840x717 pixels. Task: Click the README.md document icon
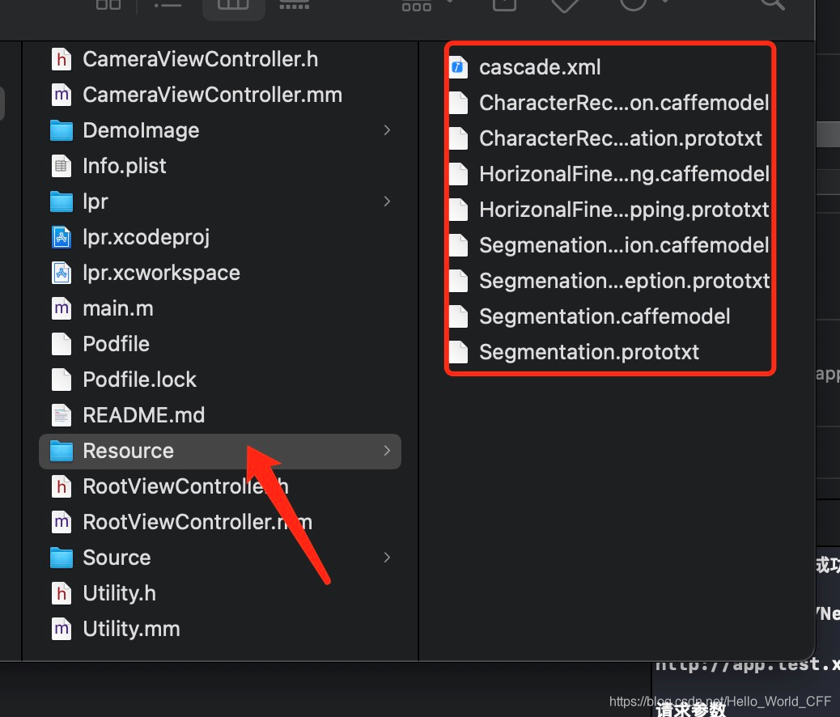pos(61,415)
